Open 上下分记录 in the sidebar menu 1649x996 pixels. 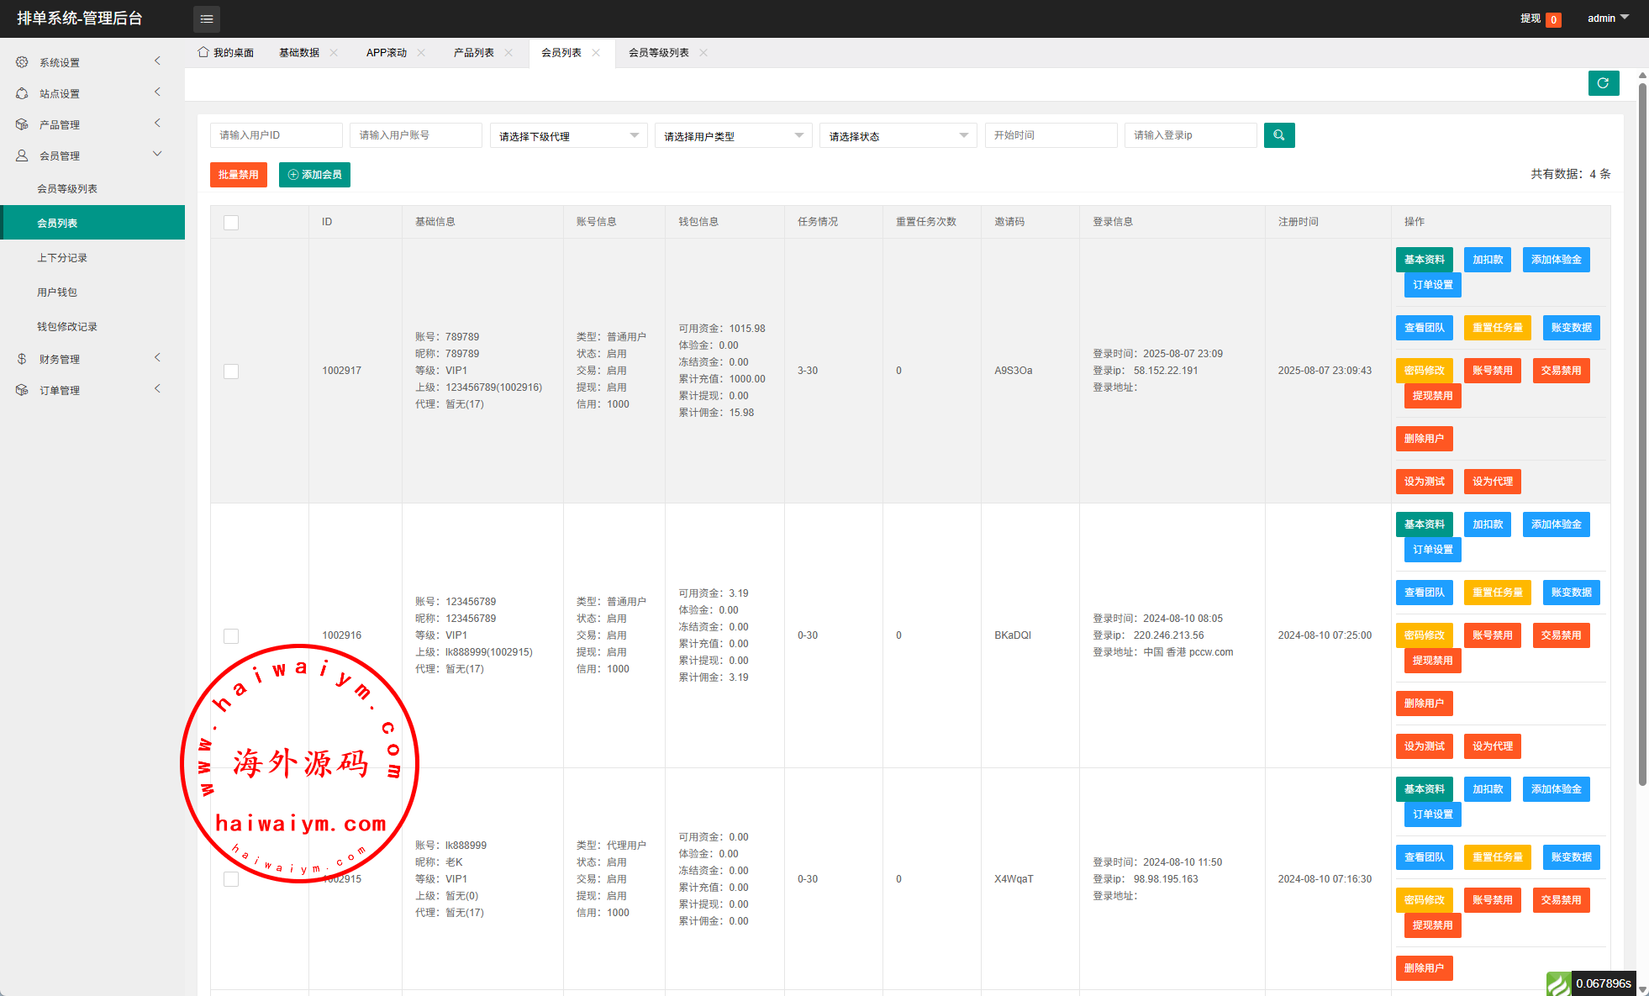62,258
